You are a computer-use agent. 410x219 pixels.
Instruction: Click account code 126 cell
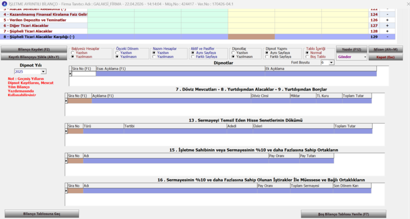374,20
